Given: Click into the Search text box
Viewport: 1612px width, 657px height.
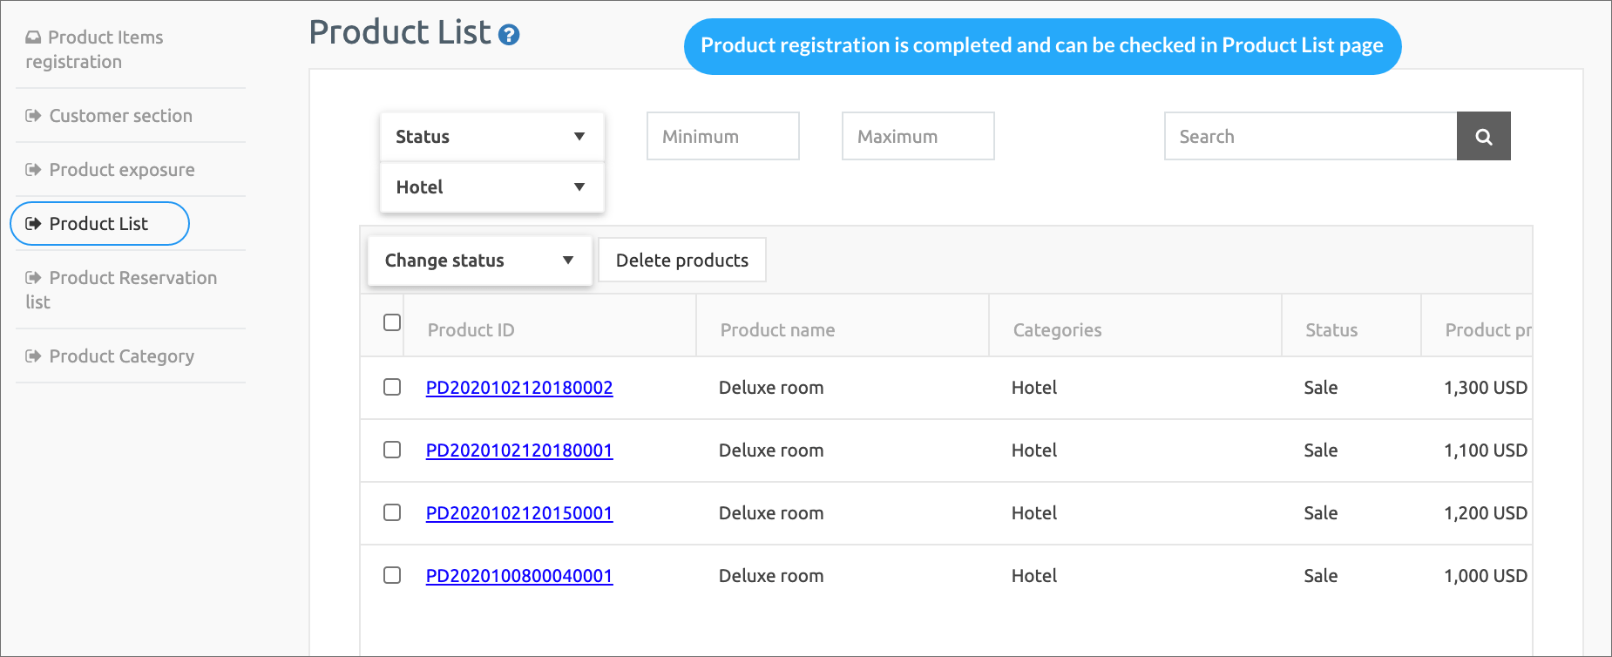Looking at the screenshot, I should (x=1310, y=137).
